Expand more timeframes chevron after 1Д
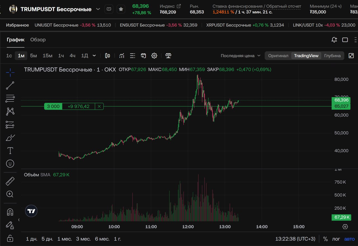This screenshot has height=246, width=358. [x=94, y=56]
